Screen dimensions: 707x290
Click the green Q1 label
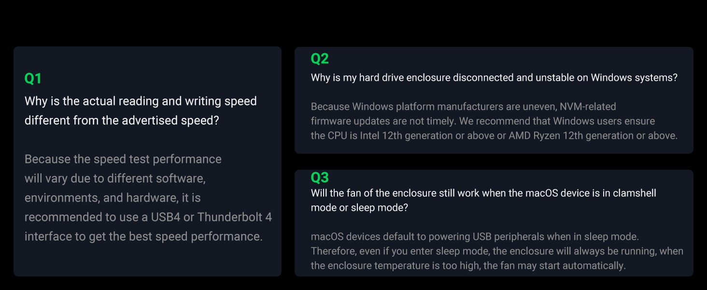coord(33,78)
